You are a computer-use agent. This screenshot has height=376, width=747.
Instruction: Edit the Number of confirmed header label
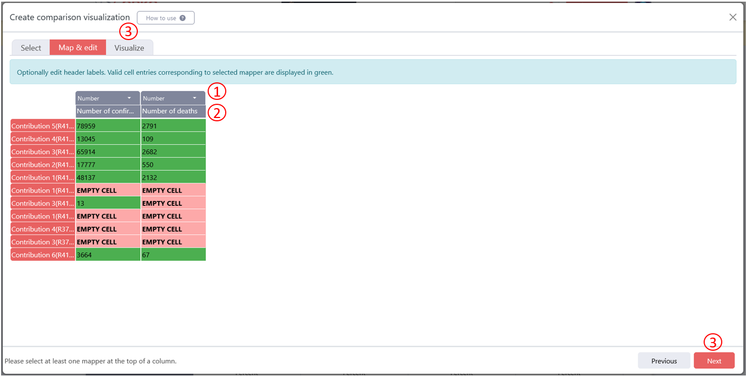(x=107, y=111)
